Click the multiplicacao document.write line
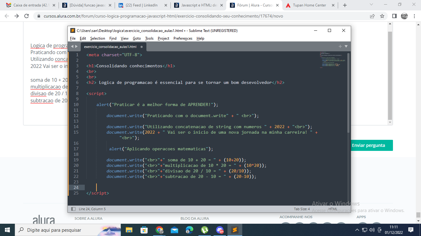 tap(186, 165)
